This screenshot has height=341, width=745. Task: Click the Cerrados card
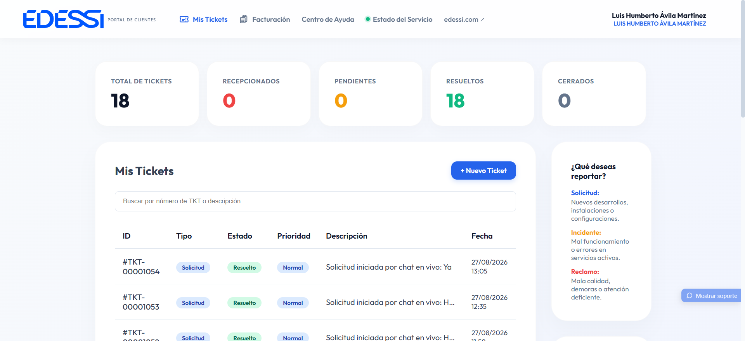tap(594, 93)
